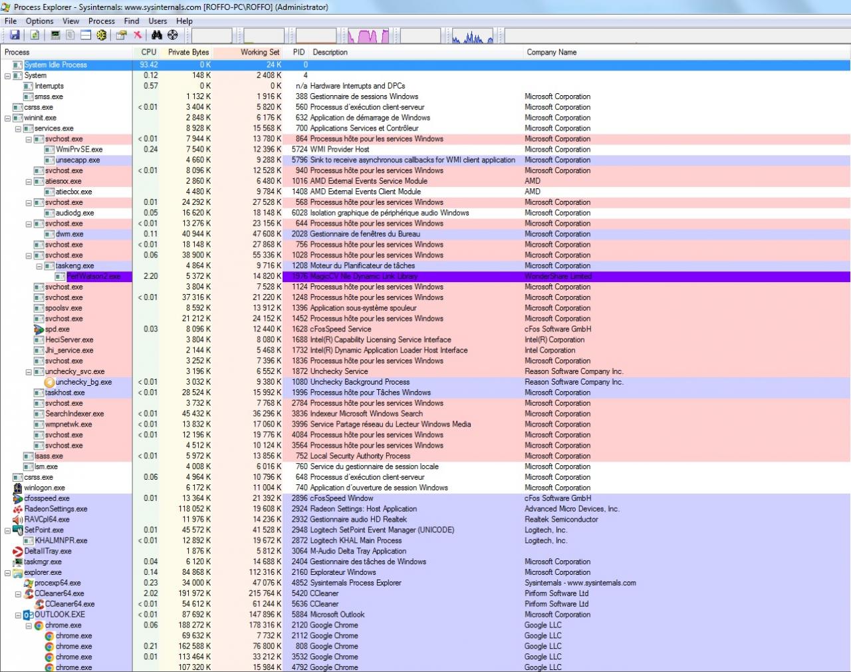Click the cfosspeed.exe process icon
This screenshot has height=672, width=851.
[18, 498]
